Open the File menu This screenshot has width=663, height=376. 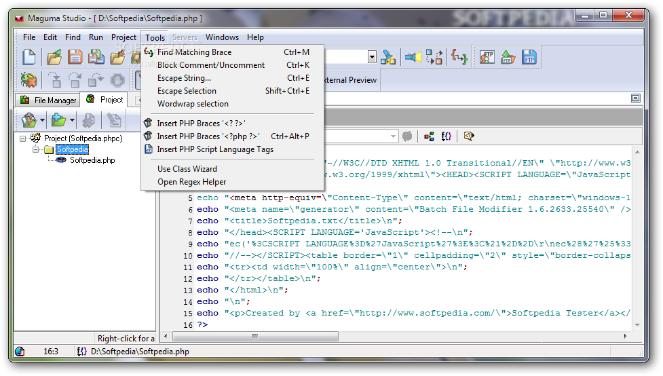tap(29, 37)
